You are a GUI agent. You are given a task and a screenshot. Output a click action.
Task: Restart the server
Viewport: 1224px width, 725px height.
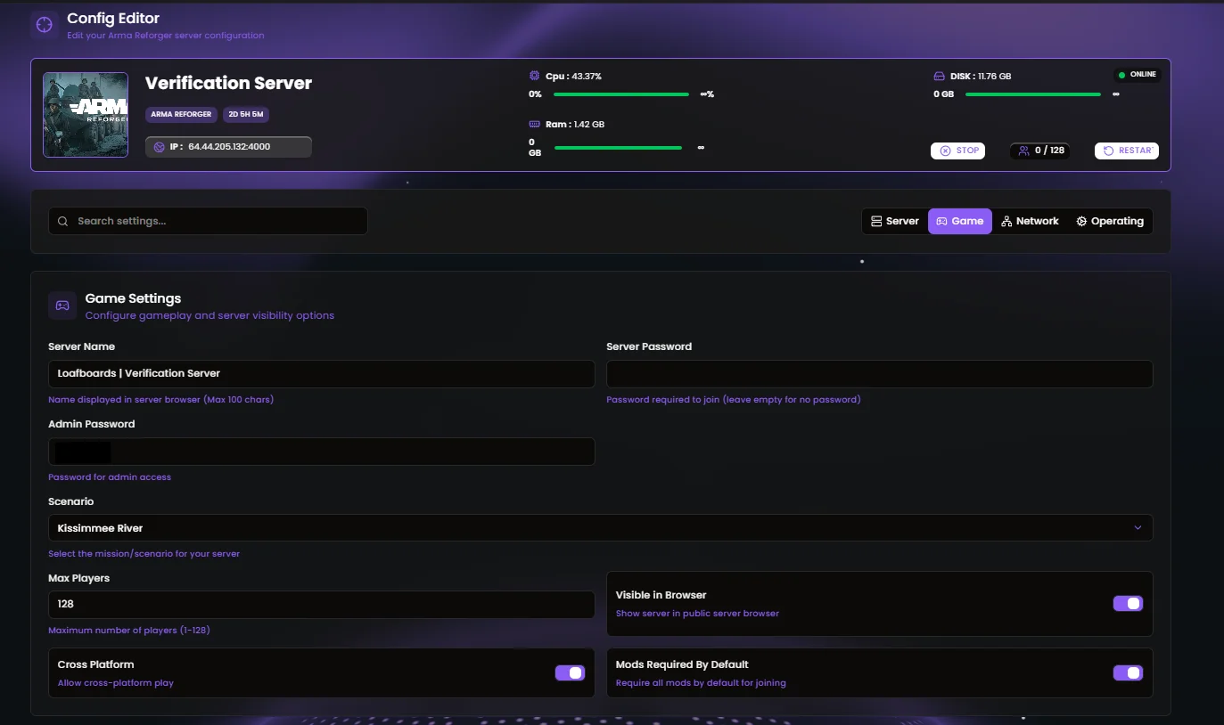(x=1126, y=151)
